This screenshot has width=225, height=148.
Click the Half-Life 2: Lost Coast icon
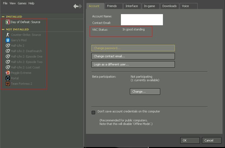point(8,67)
